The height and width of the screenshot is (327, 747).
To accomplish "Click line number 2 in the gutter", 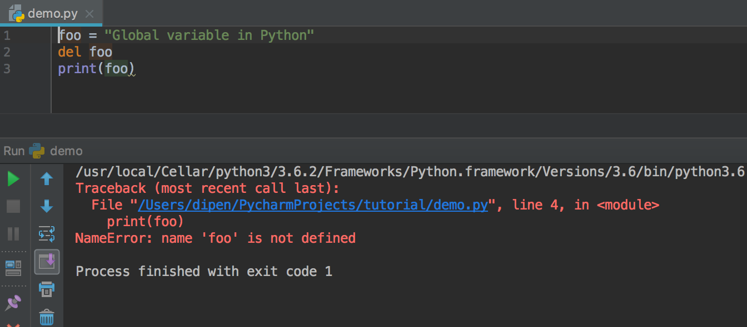I will 7,52.
